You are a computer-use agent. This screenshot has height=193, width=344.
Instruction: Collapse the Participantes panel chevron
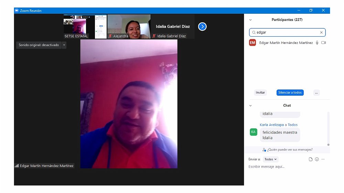click(x=250, y=20)
